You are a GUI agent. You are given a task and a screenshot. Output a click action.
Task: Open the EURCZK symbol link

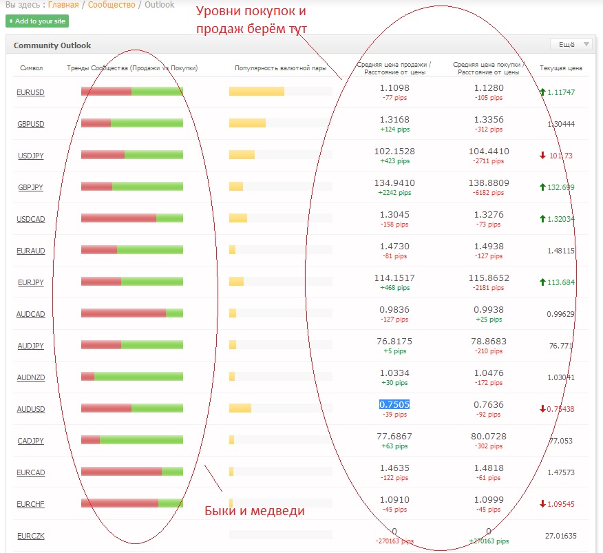pos(31,536)
